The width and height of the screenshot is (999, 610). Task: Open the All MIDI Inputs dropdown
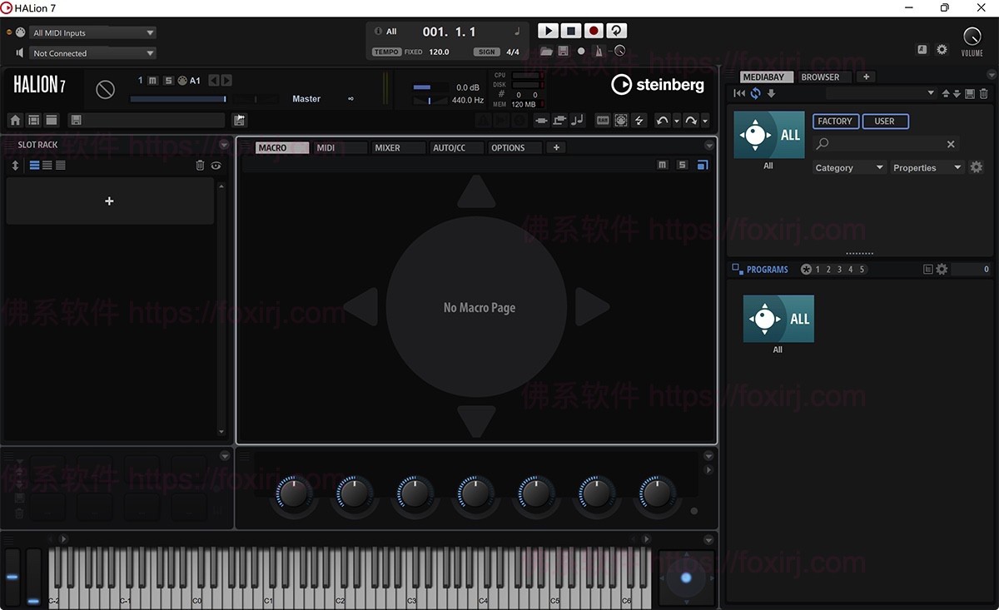click(x=92, y=33)
